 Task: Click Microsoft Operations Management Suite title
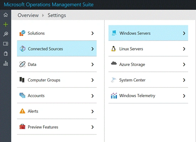(49, 5)
